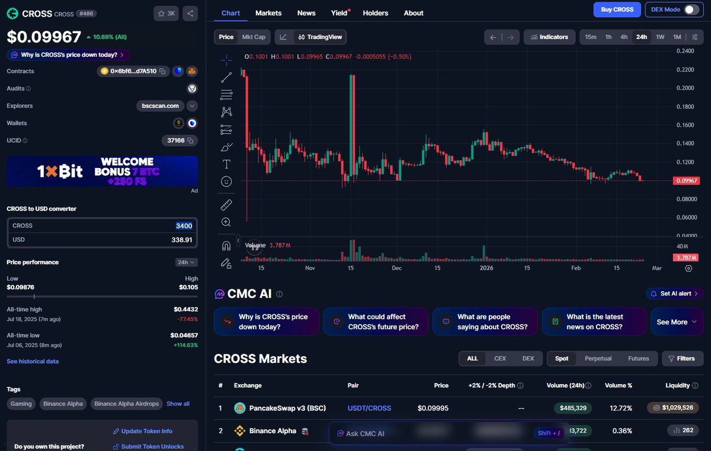Image resolution: width=711 pixels, height=451 pixels.
Task: Open the About tab
Action: (414, 13)
